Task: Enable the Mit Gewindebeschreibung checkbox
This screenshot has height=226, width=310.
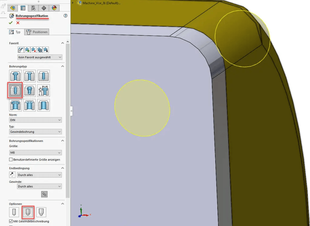Action: pyautogui.click(x=11, y=221)
